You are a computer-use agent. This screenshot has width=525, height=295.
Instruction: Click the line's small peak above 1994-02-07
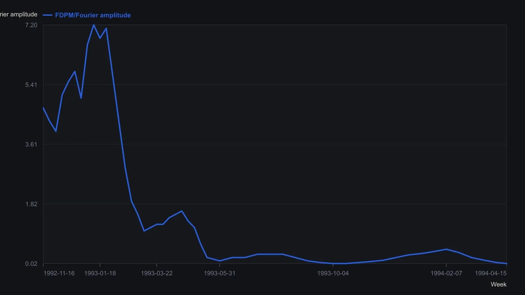point(446,249)
